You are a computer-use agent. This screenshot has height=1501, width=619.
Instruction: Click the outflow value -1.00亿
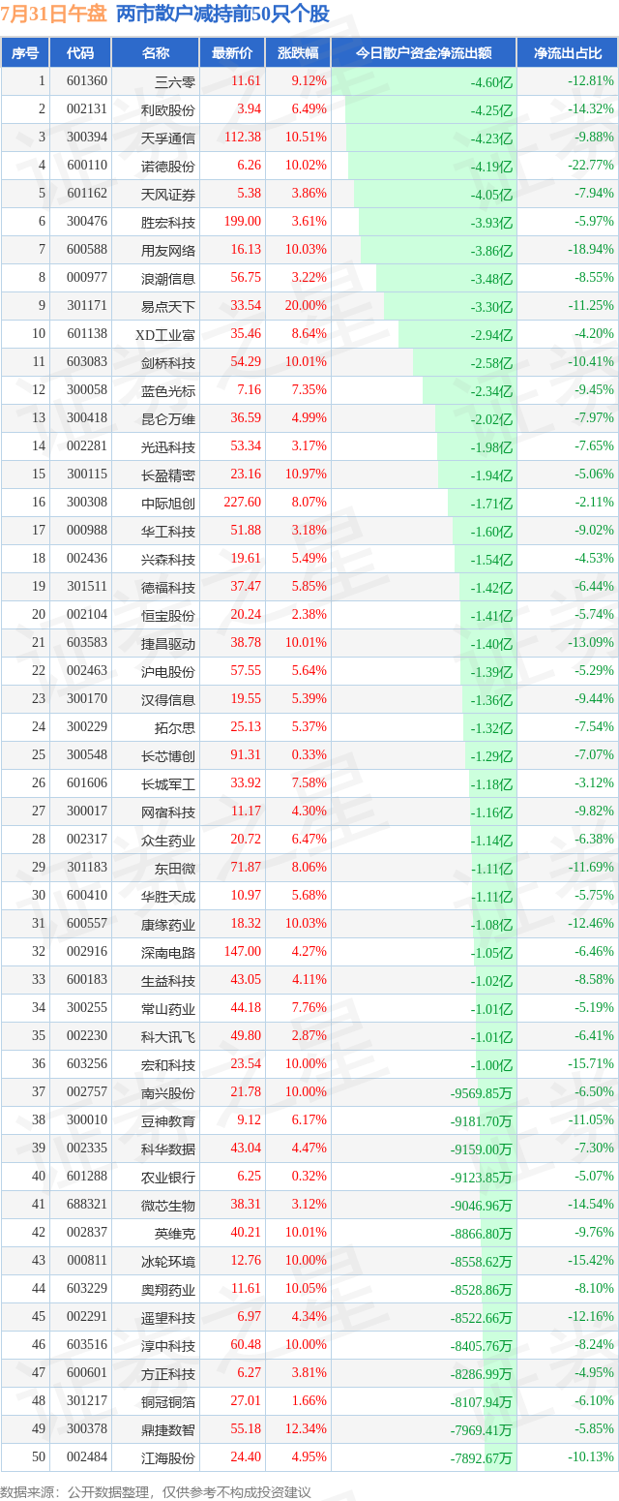pyautogui.click(x=493, y=1064)
